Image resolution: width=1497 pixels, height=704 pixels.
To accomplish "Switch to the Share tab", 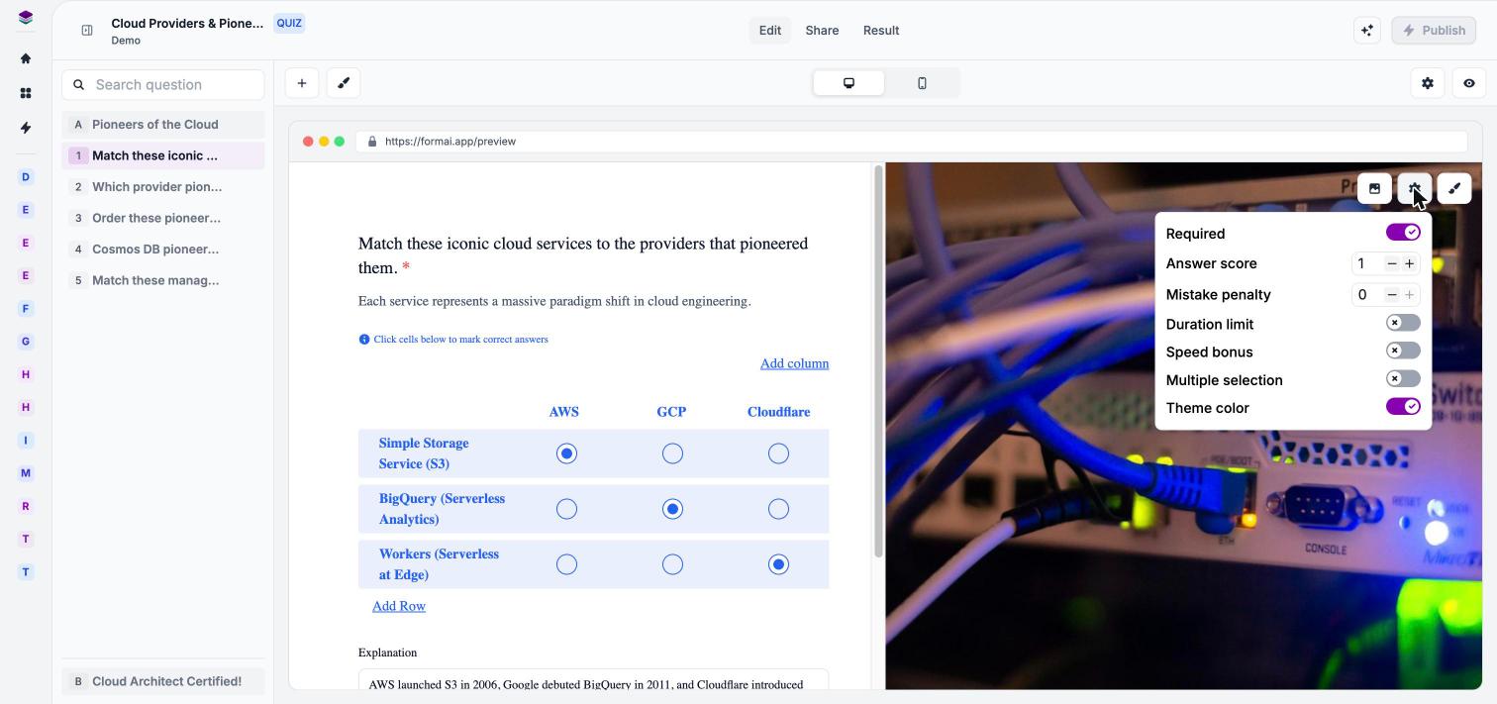I will tap(822, 31).
